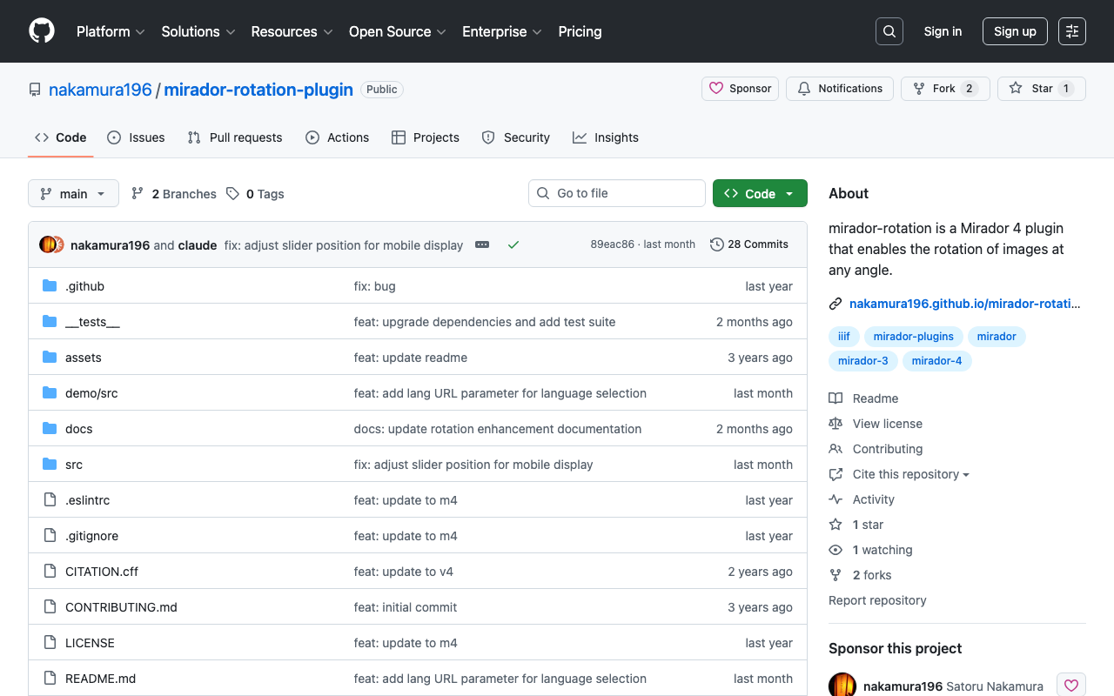
Task: Click the green check status icon
Action: (513, 244)
